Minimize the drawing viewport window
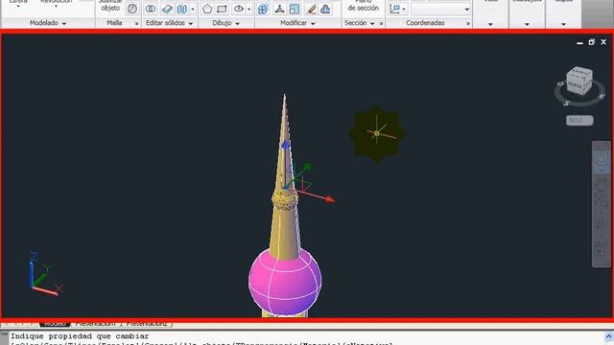The image size is (614, 345). tap(579, 42)
